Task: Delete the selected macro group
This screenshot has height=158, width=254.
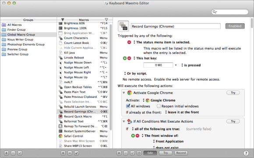Action: pyautogui.click(x=13, y=153)
